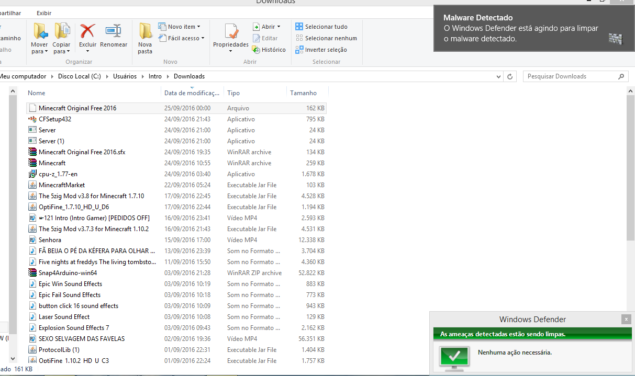The width and height of the screenshot is (635, 376).
Task: Click the Copiar para icon in ribbon
Action: (62, 31)
